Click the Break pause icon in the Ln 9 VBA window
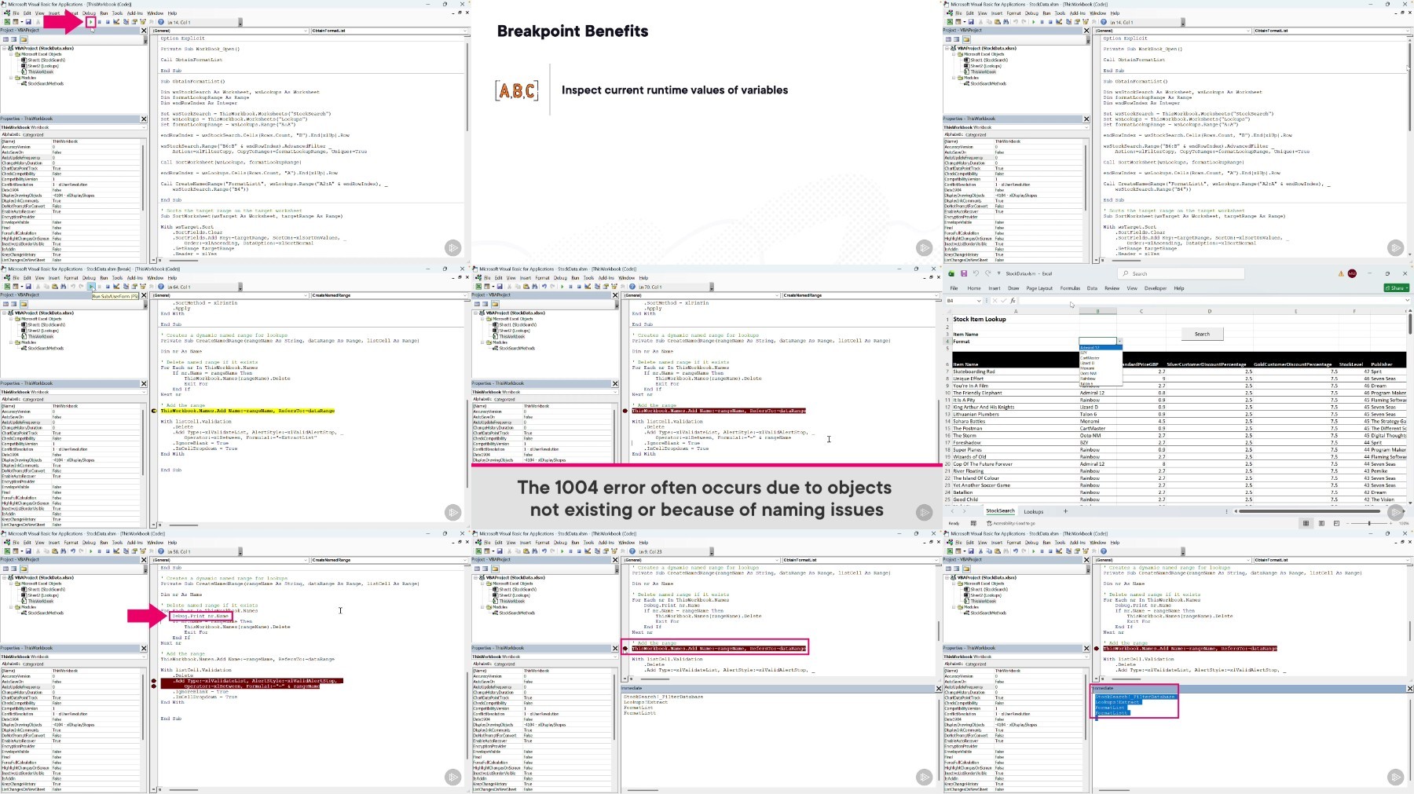This screenshot has width=1414, height=794. (571, 551)
